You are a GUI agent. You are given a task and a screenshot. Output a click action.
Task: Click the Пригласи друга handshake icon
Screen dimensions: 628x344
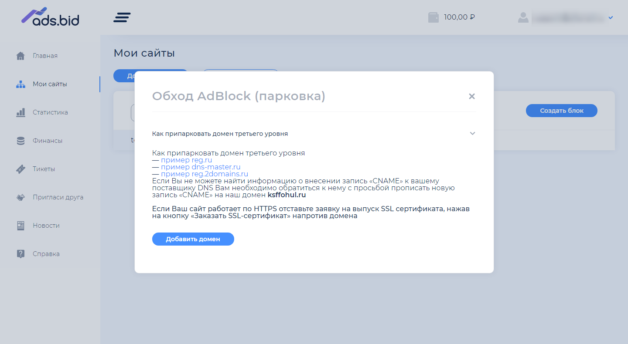coord(20,197)
